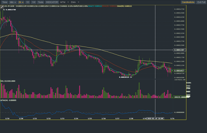Open the INDICATOR menu
The height and width of the screenshot is (133, 207).
pyautogui.click(x=52, y=2)
